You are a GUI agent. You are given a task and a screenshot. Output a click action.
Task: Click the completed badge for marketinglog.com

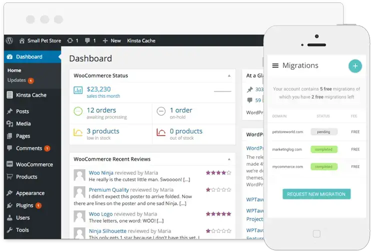pos(324,149)
